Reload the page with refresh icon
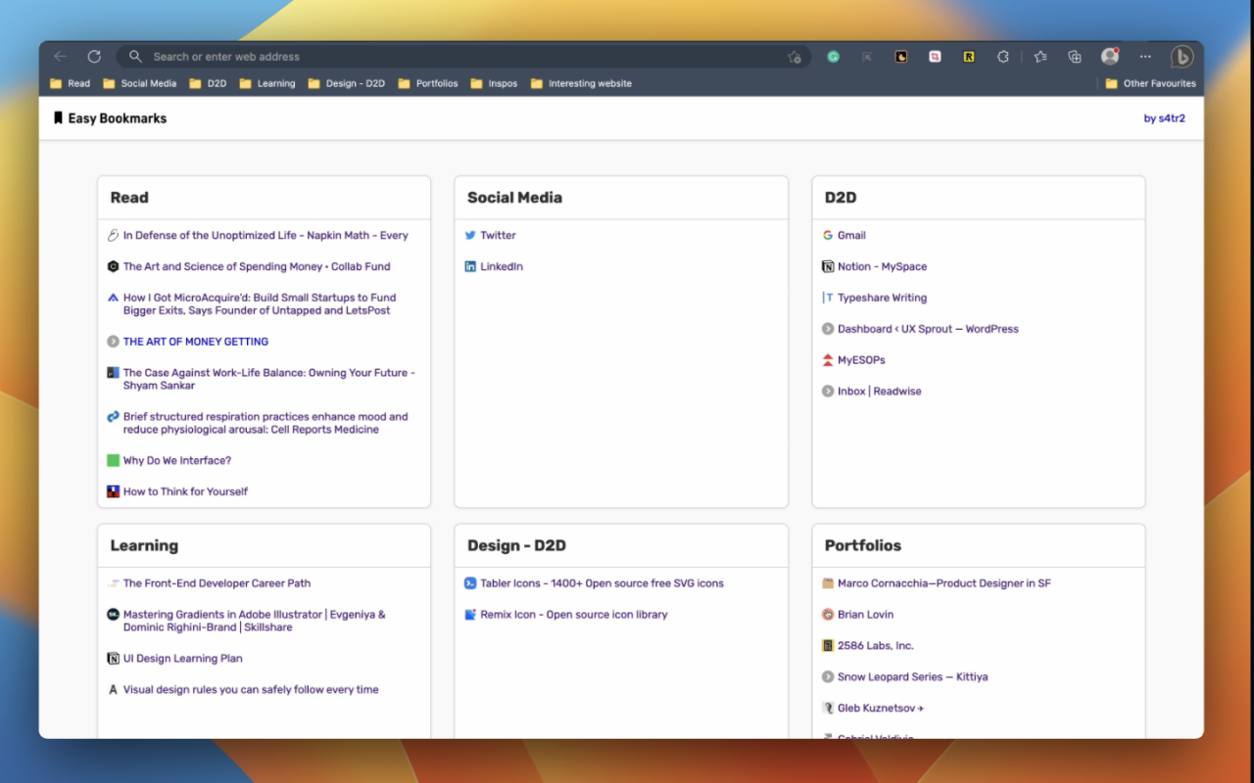1254x783 pixels. [94, 57]
